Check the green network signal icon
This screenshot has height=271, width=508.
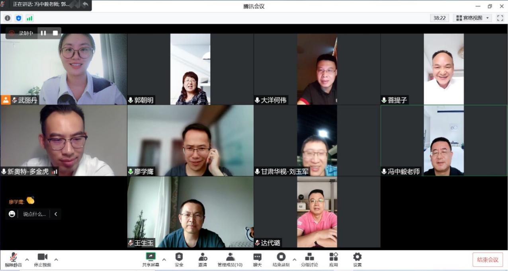[29, 18]
